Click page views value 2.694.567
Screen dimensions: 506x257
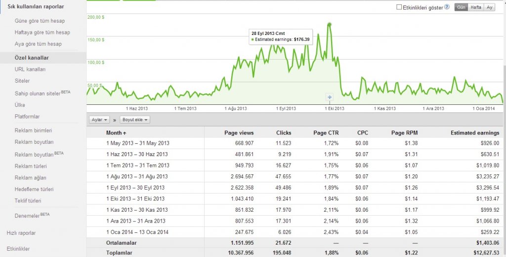pos(242,176)
